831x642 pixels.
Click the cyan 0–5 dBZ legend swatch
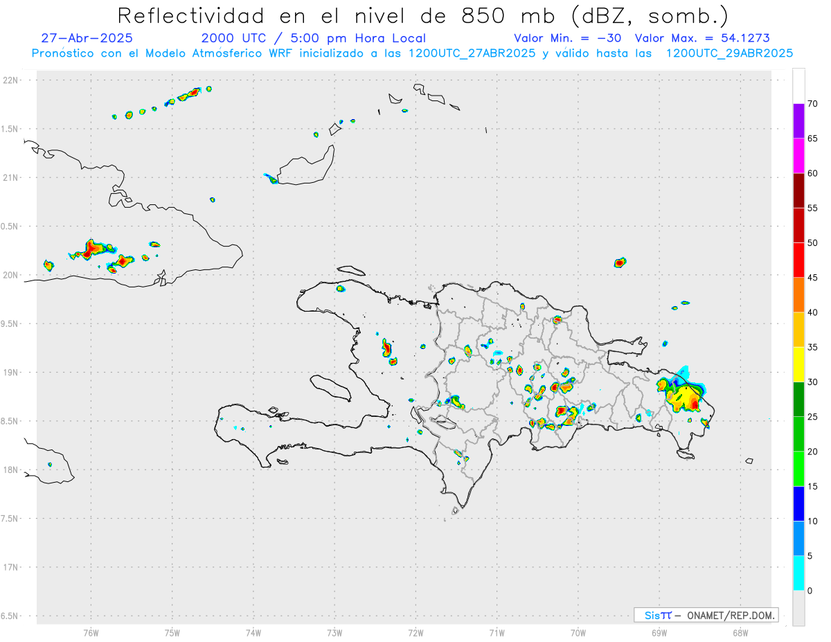click(x=798, y=573)
